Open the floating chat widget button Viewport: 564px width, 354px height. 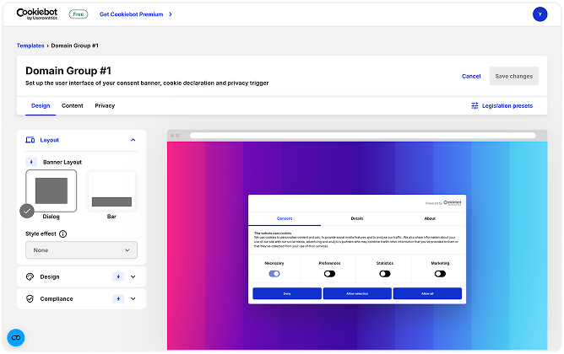pos(16,337)
